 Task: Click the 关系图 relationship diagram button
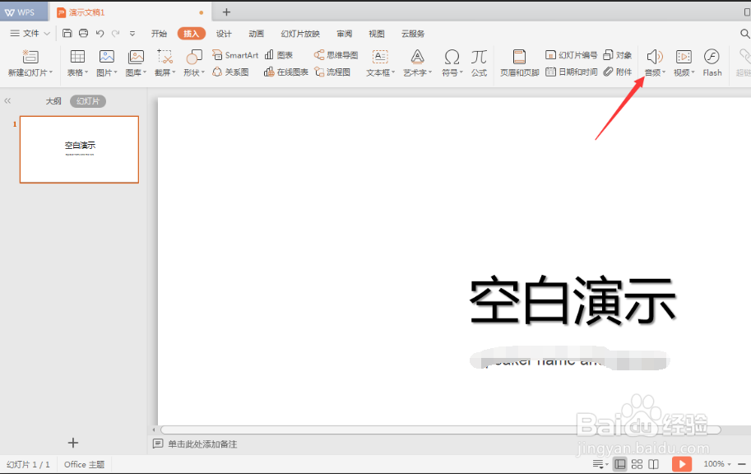[x=231, y=72]
